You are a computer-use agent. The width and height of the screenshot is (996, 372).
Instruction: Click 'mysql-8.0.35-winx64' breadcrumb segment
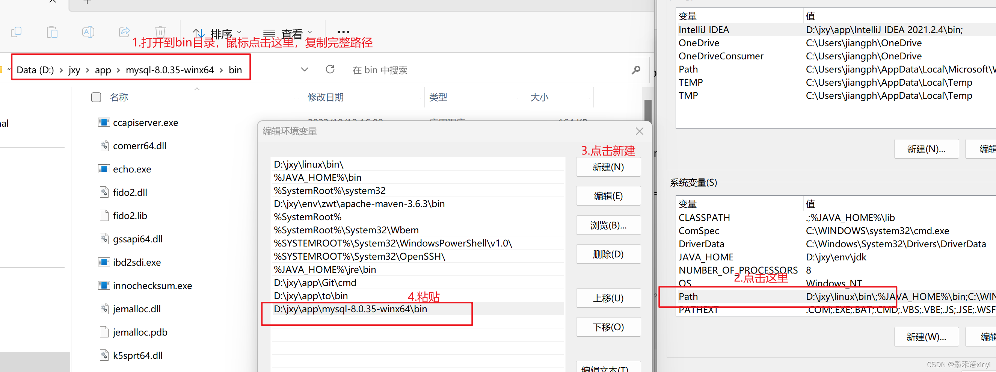click(170, 70)
